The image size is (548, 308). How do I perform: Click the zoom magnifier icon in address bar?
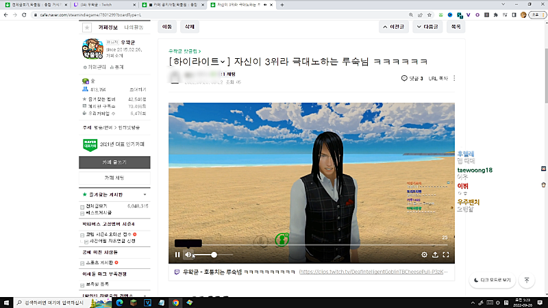click(411, 15)
